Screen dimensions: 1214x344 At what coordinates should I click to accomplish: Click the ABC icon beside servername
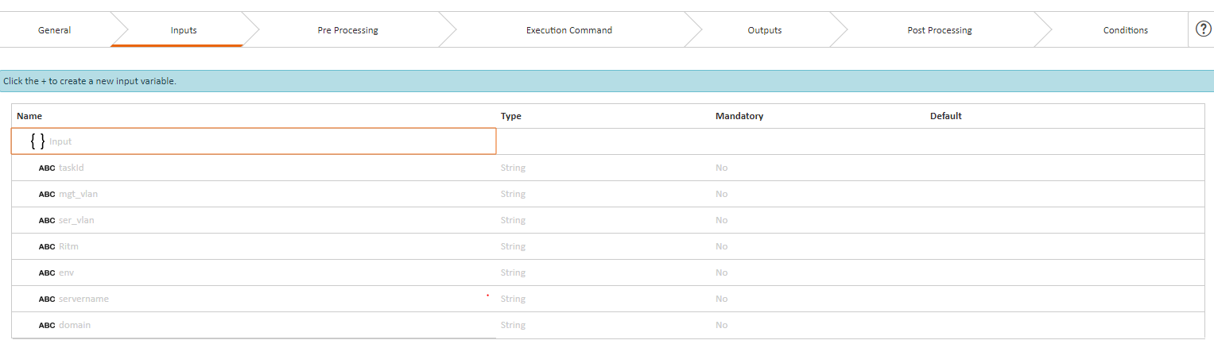coord(47,300)
